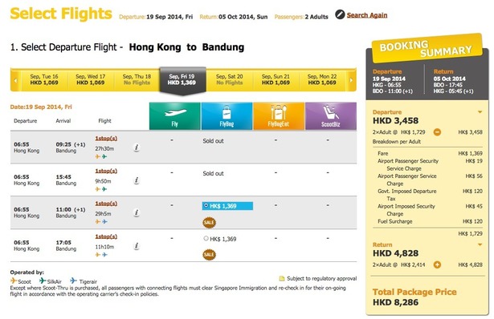Switch to Sep, Sun 21 date tab
494x319 pixels.
[x=276, y=79]
